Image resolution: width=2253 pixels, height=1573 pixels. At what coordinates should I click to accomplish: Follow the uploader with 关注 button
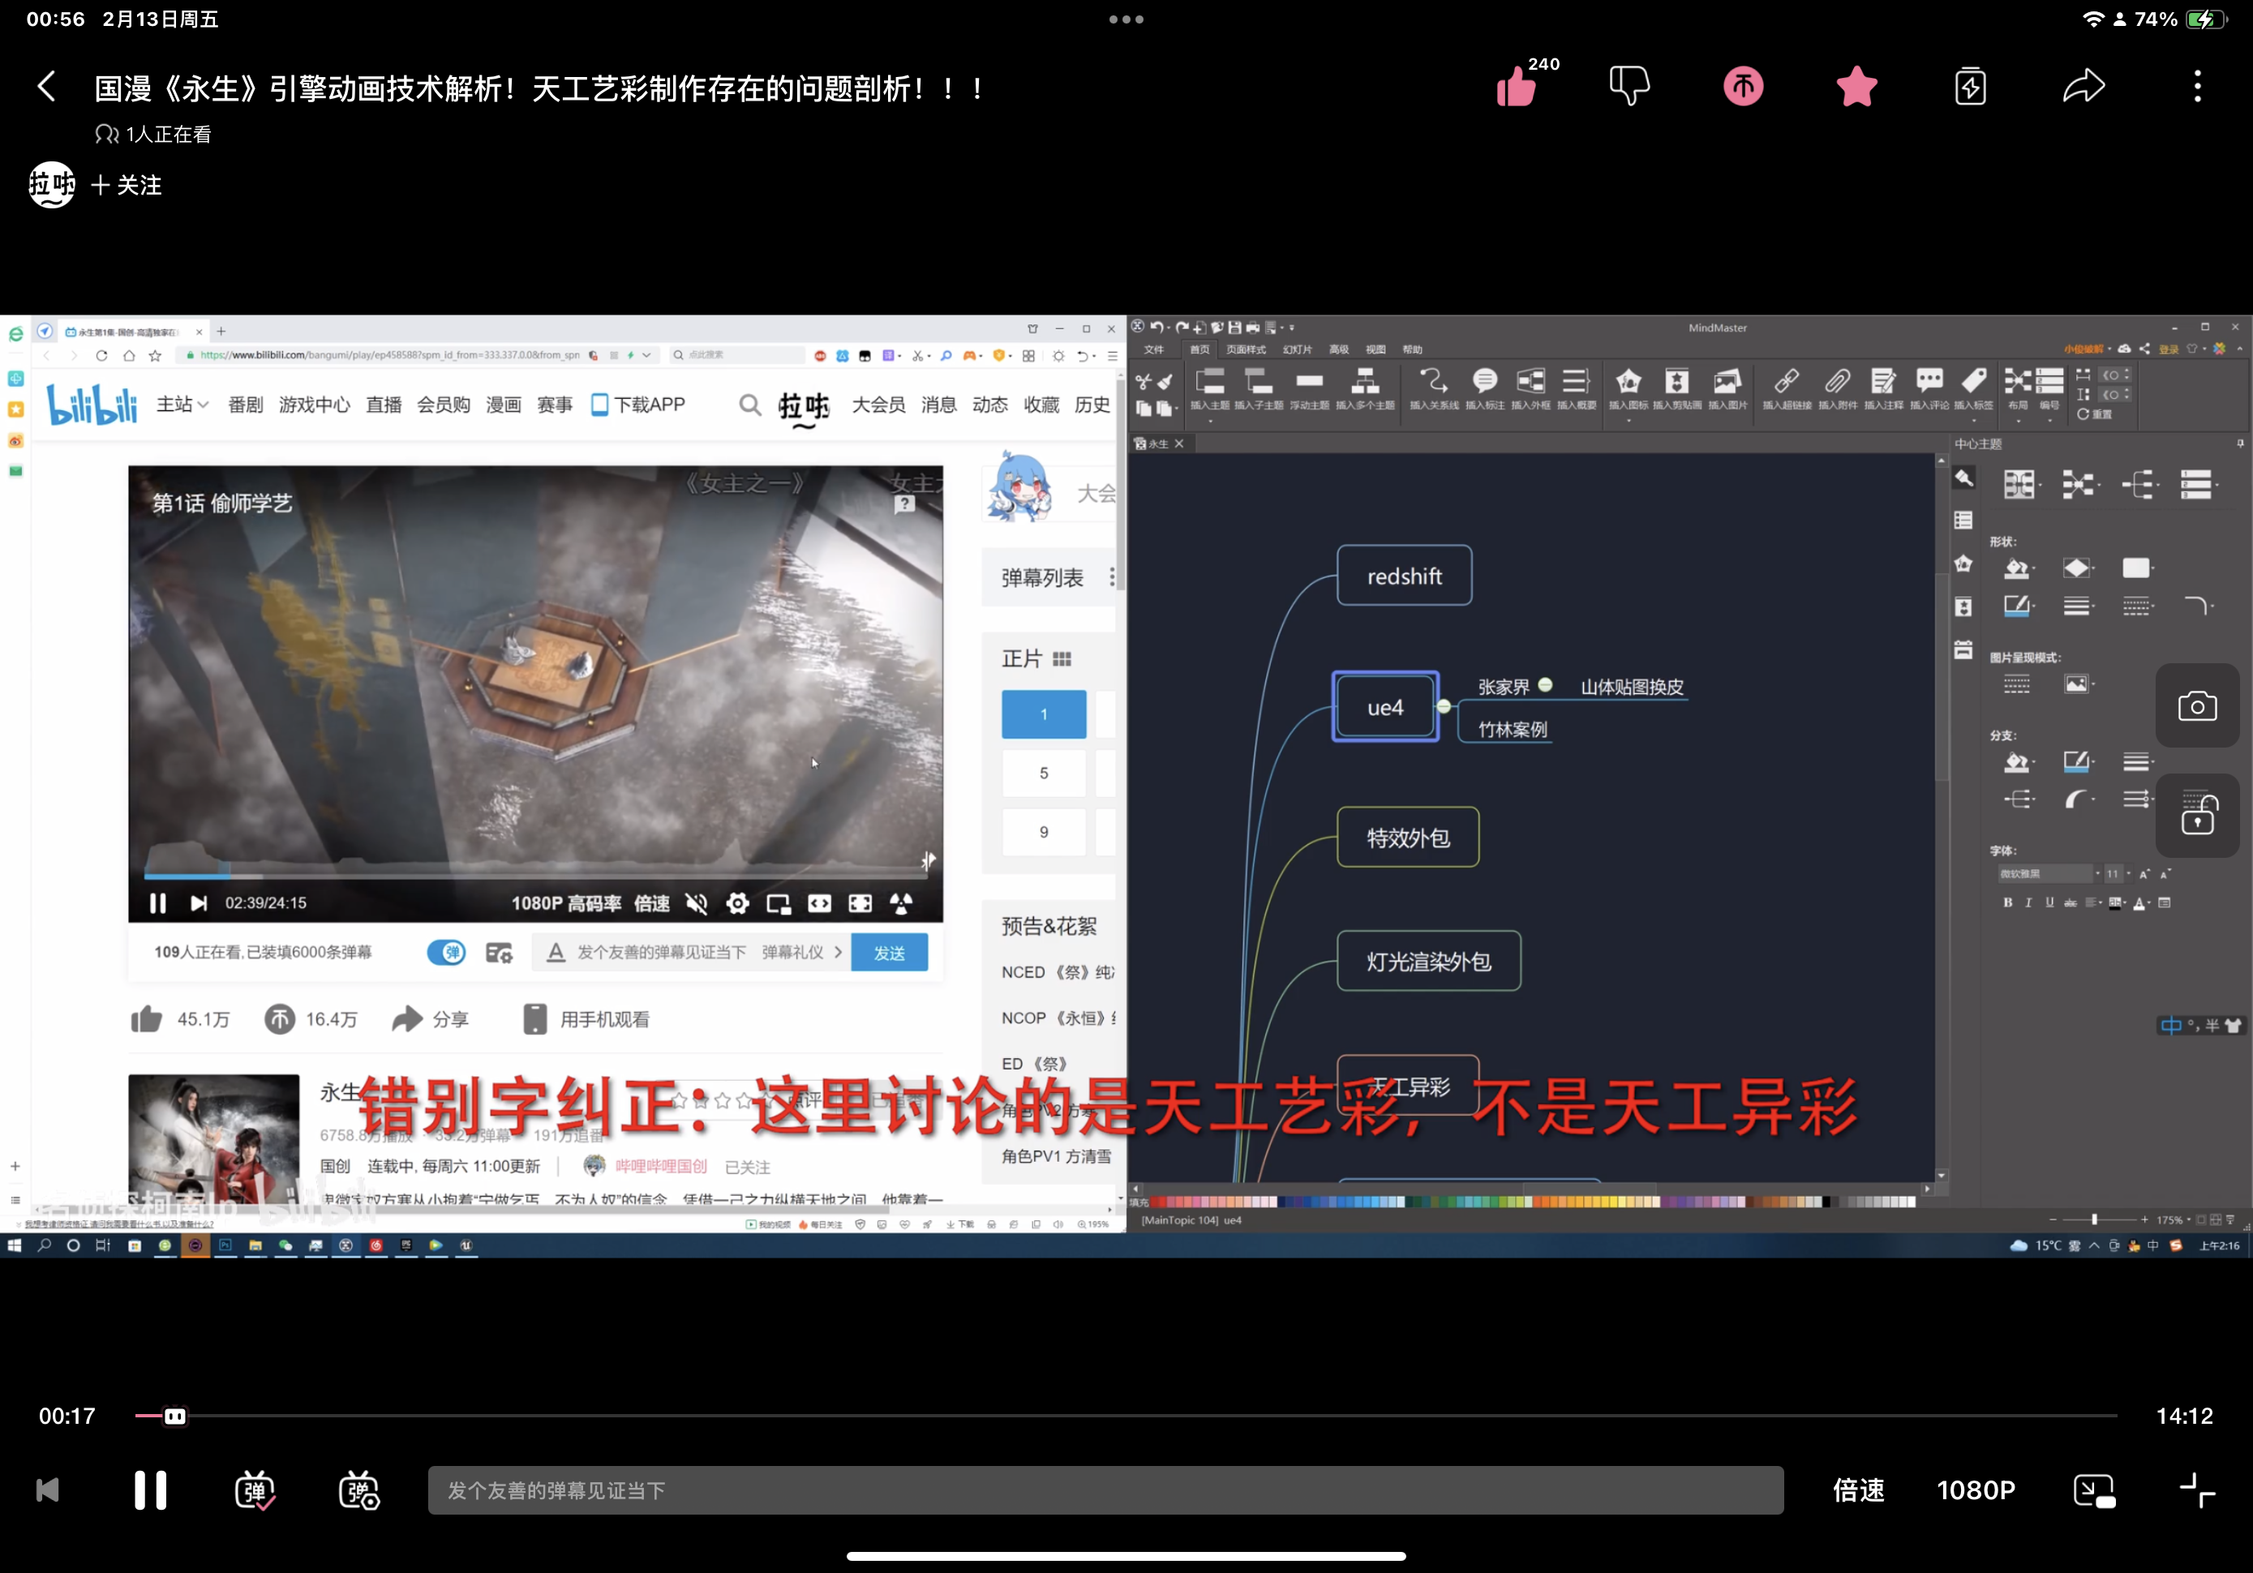(127, 185)
